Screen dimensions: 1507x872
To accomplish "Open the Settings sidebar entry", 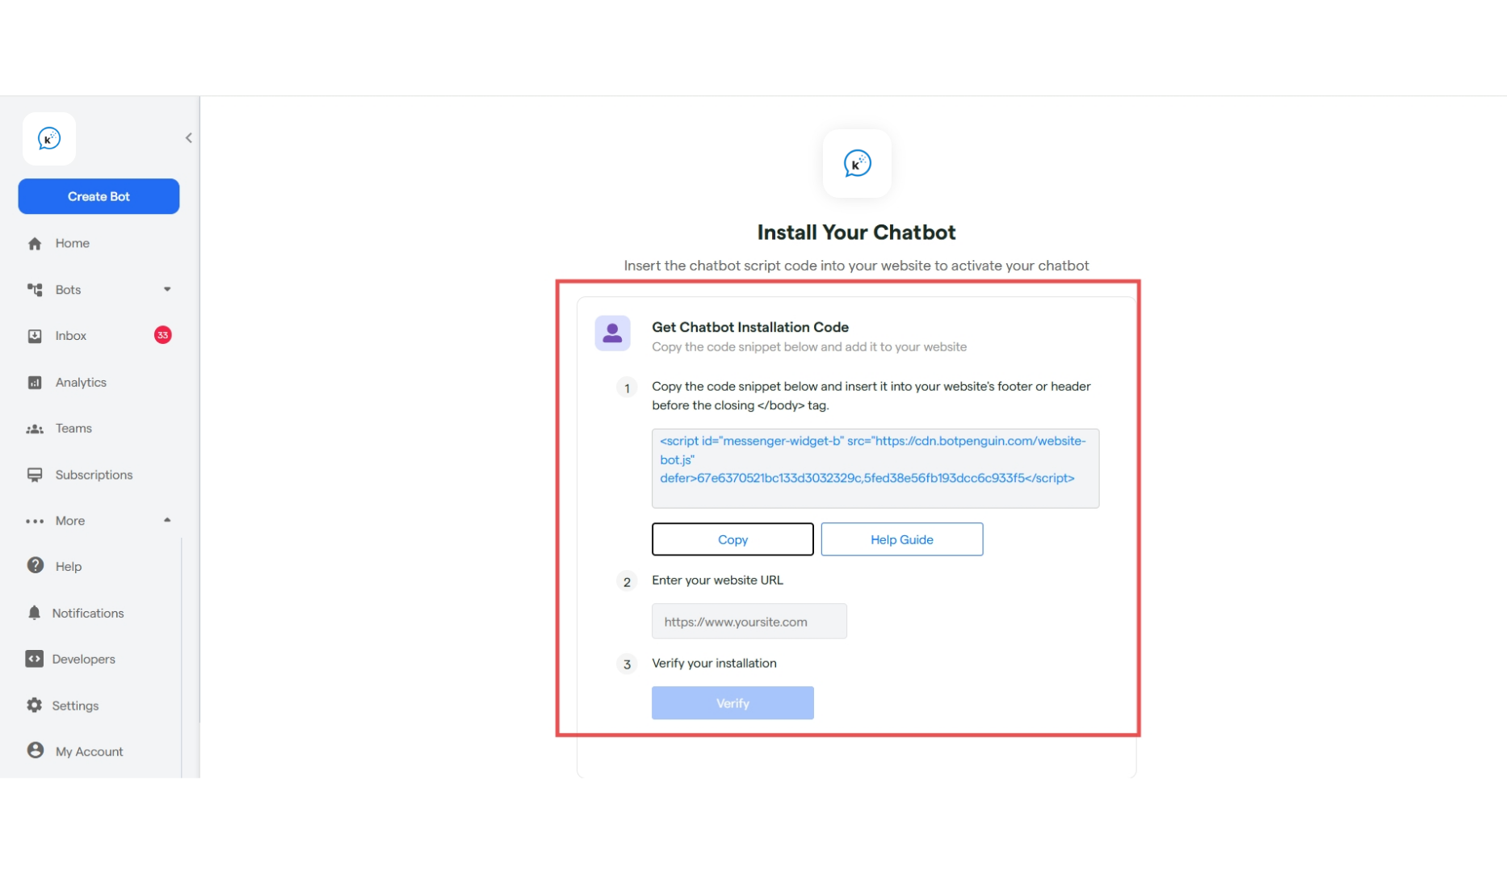I will pyautogui.click(x=75, y=706).
